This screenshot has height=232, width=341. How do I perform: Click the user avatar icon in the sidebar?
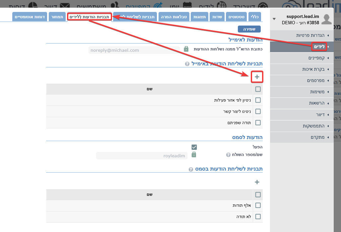click(327, 20)
